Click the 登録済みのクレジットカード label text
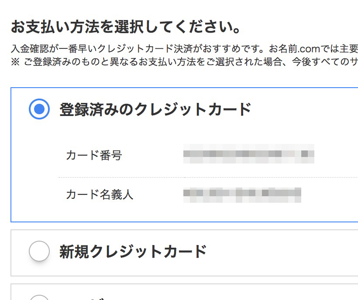Viewport: 358px width, 300px height. pos(155,109)
